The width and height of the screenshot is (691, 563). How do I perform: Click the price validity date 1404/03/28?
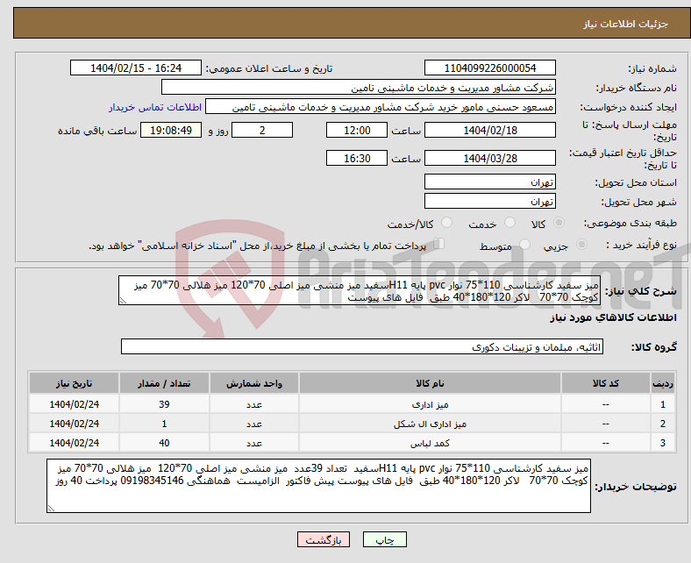click(490, 158)
